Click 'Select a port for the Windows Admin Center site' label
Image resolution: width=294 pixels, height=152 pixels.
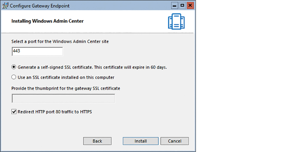tap(60, 42)
